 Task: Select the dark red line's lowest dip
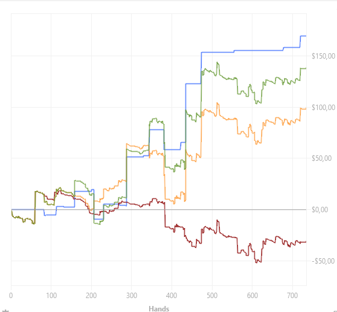[x=257, y=262]
